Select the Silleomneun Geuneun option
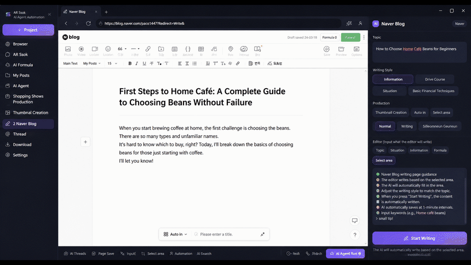 440,126
